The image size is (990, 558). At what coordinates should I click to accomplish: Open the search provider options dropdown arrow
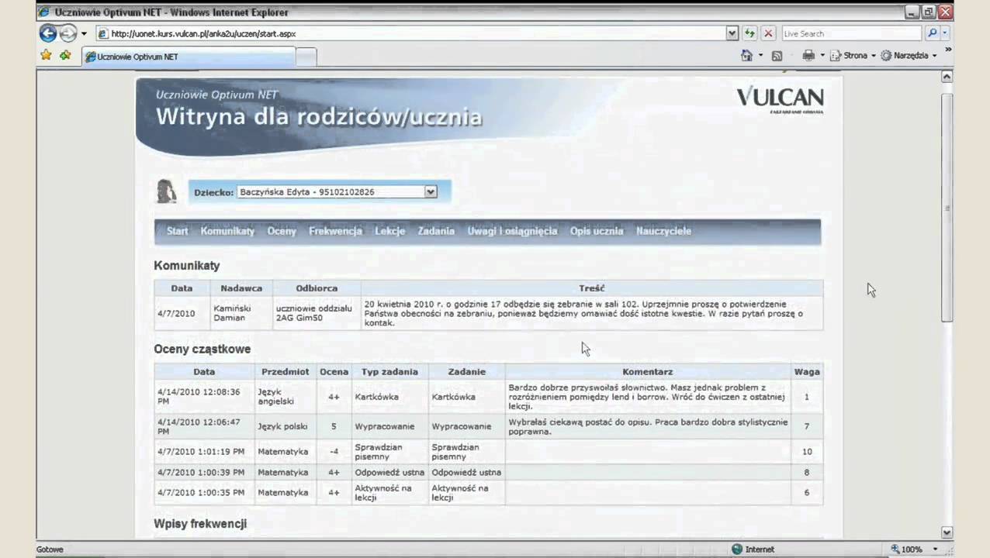pyautogui.click(x=947, y=34)
